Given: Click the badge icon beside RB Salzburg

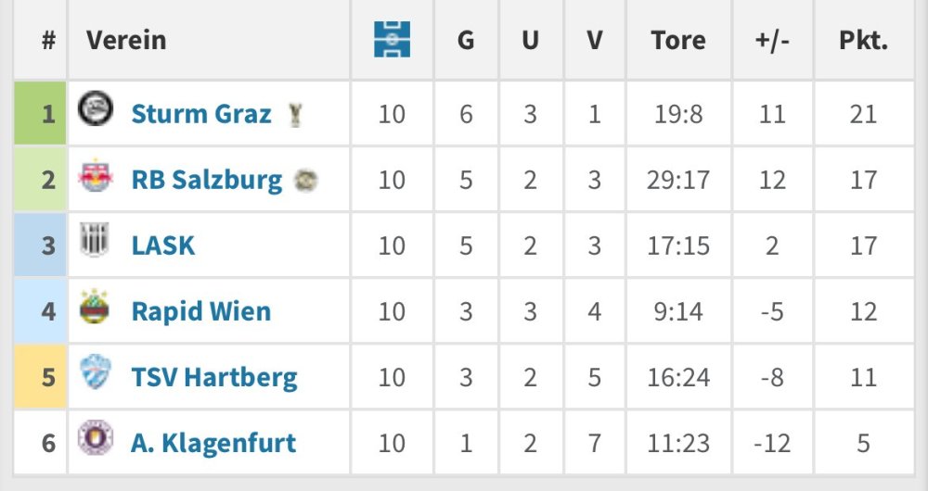Looking at the screenshot, I should (x=305, y=181).
